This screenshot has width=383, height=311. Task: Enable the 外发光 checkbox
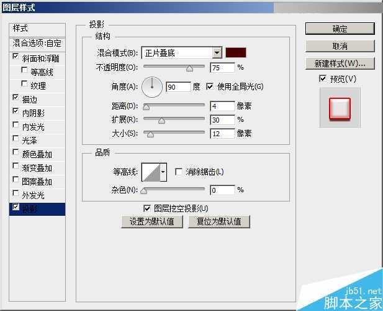point(16,193)
